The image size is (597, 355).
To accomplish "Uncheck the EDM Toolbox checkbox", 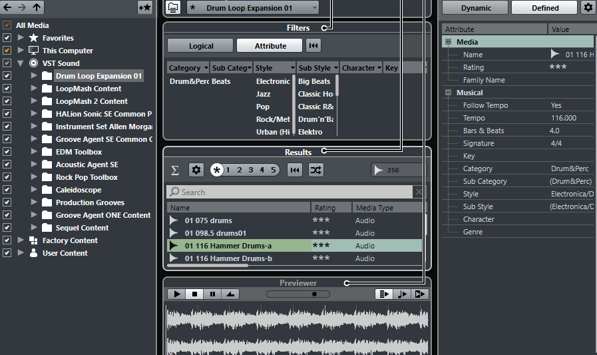I will pyautogui.click(x=7, y=152).
